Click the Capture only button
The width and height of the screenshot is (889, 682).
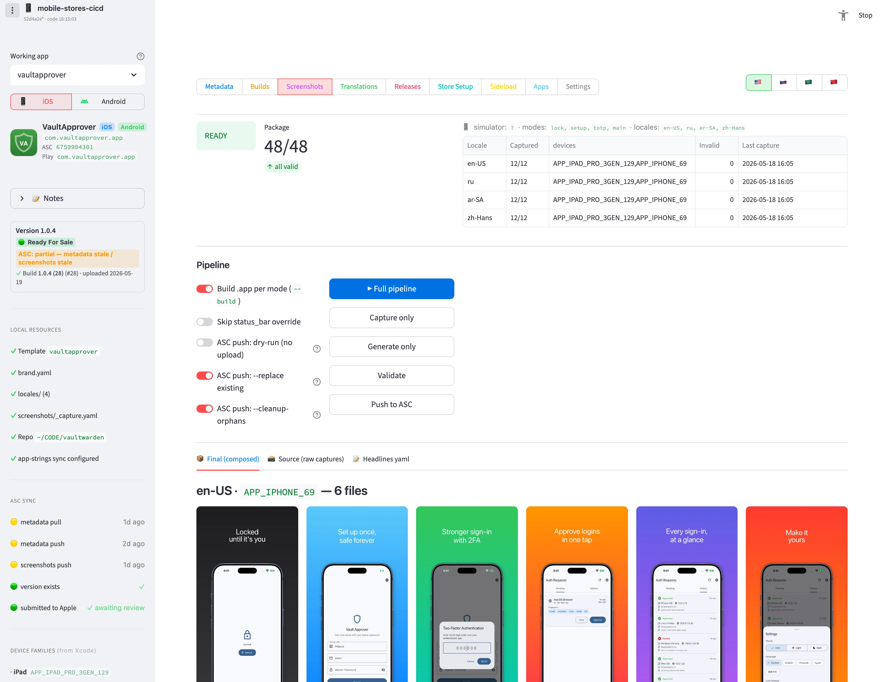point(392,318)
